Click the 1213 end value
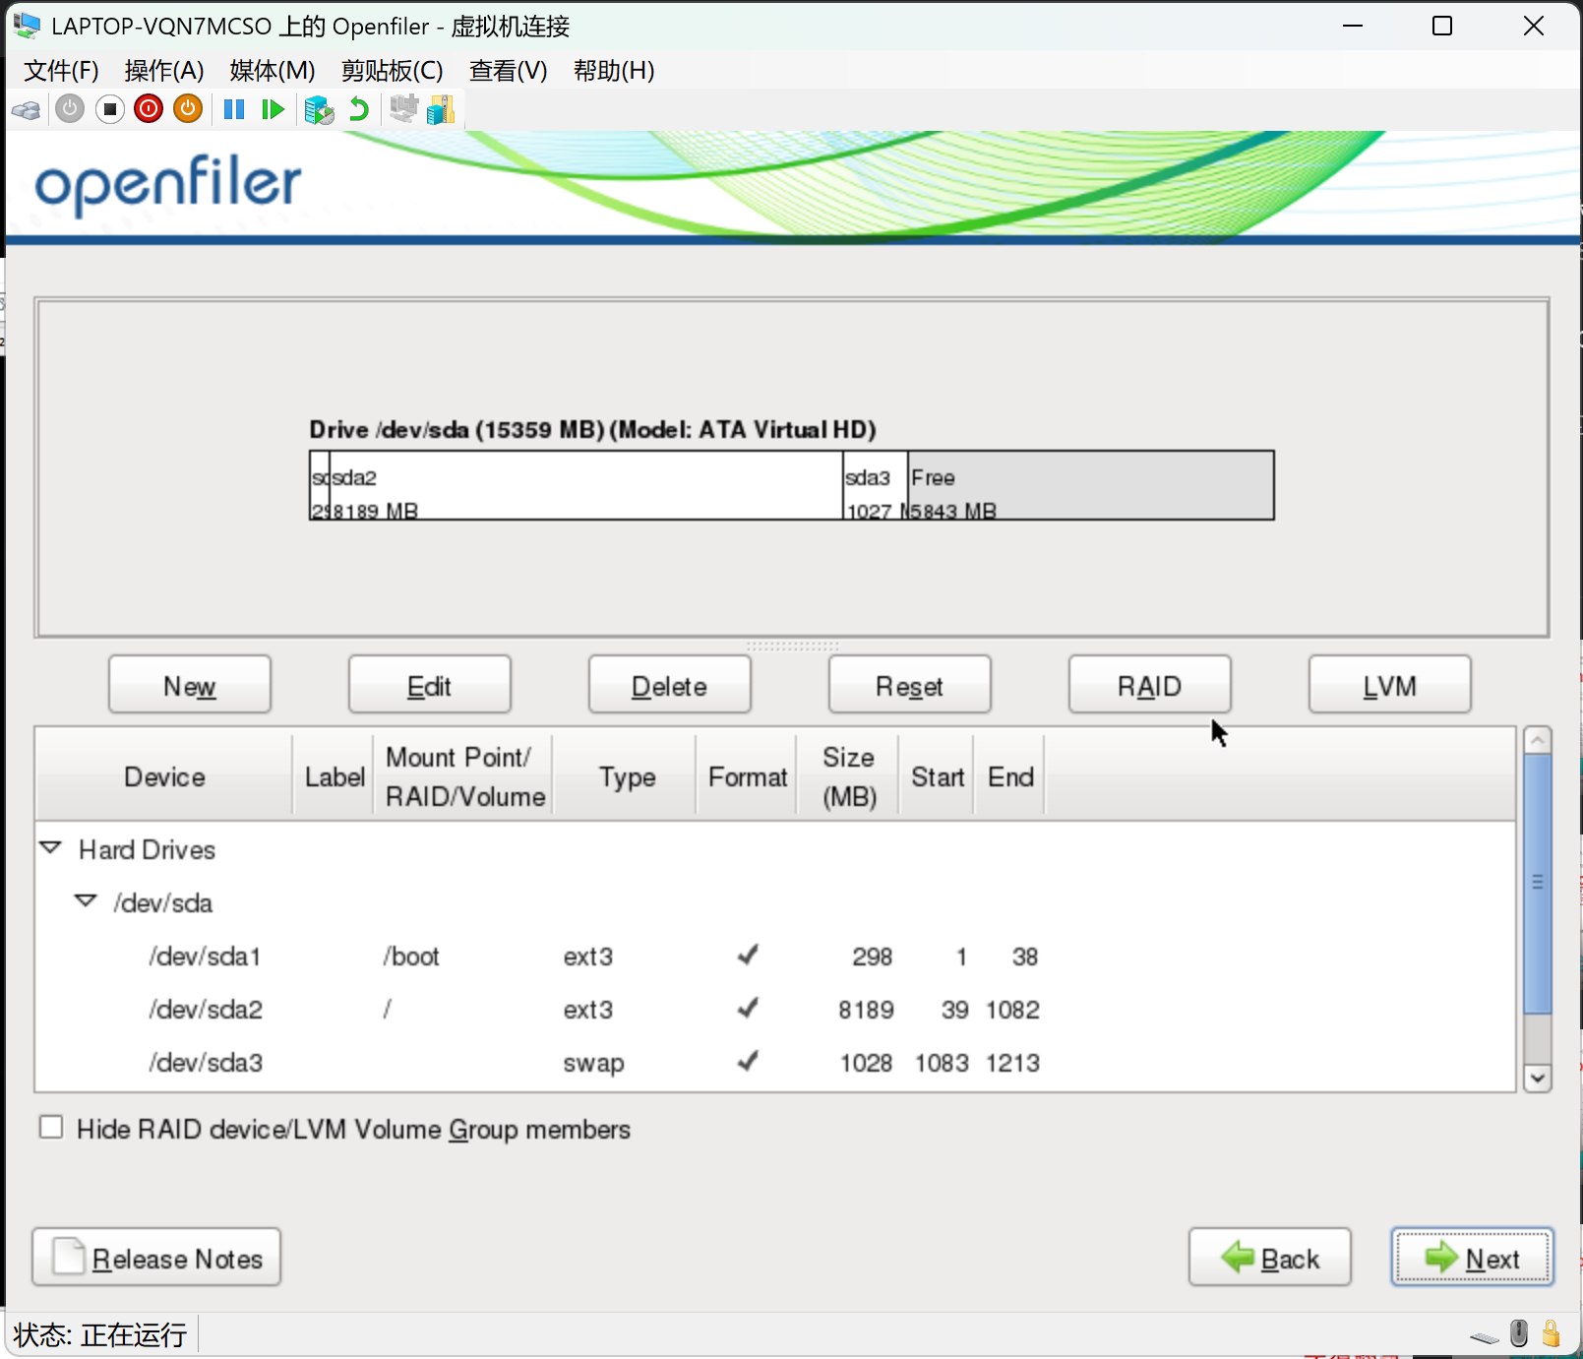 (x=1012, y=1063)
